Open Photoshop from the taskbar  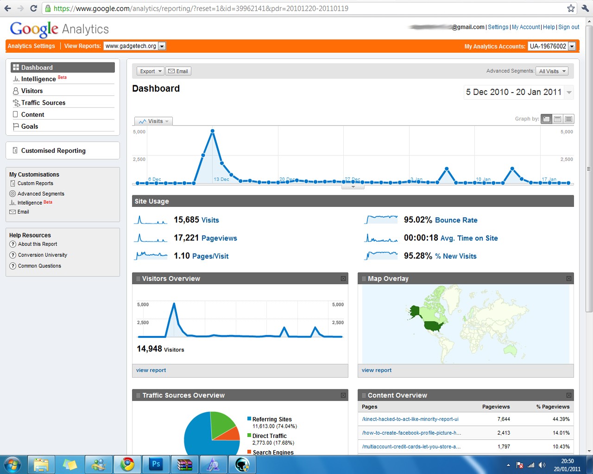click(x=156, y=464)
